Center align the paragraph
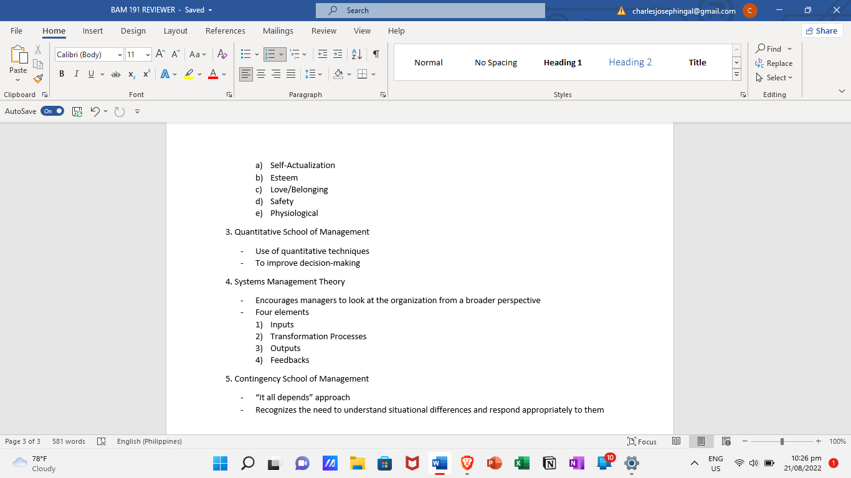Screen dimensions: 851x478 point(261,74)
